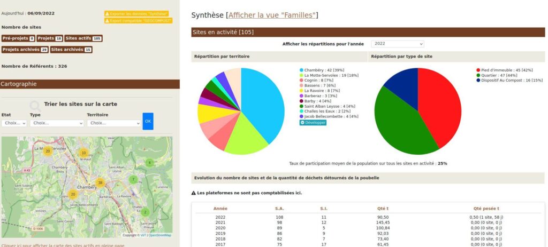Click the map cluster marker labeled 4
Image resolution: width=548 pixels, height=247 pixels.
pyautogui.click(x=149, y=162)
